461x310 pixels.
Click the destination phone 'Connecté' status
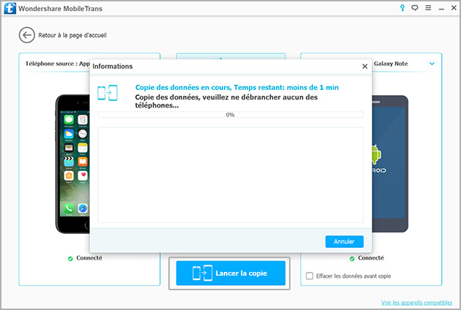pyautogui.click(x=371, y=258)
